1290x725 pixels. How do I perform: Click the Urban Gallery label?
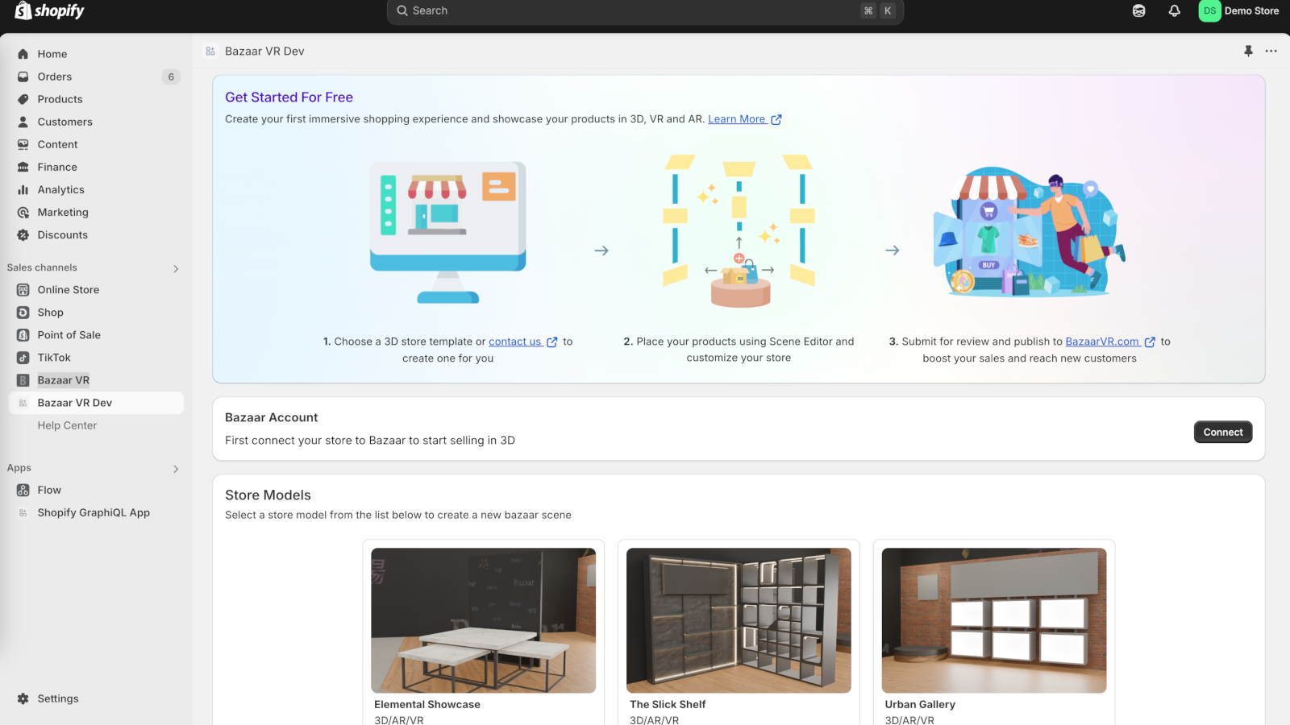(920, 704)
